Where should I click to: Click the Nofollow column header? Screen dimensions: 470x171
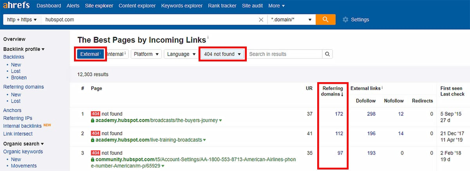point(394,101)
